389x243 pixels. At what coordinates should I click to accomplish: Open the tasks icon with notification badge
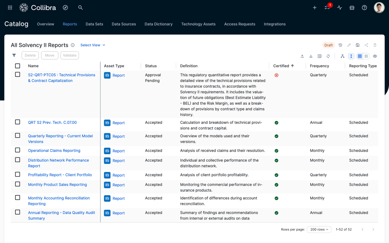pyautogui.click(x=327, y=8)
